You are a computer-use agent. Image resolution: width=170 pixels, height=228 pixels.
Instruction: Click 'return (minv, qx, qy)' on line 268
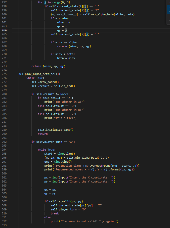click(74, 47)
